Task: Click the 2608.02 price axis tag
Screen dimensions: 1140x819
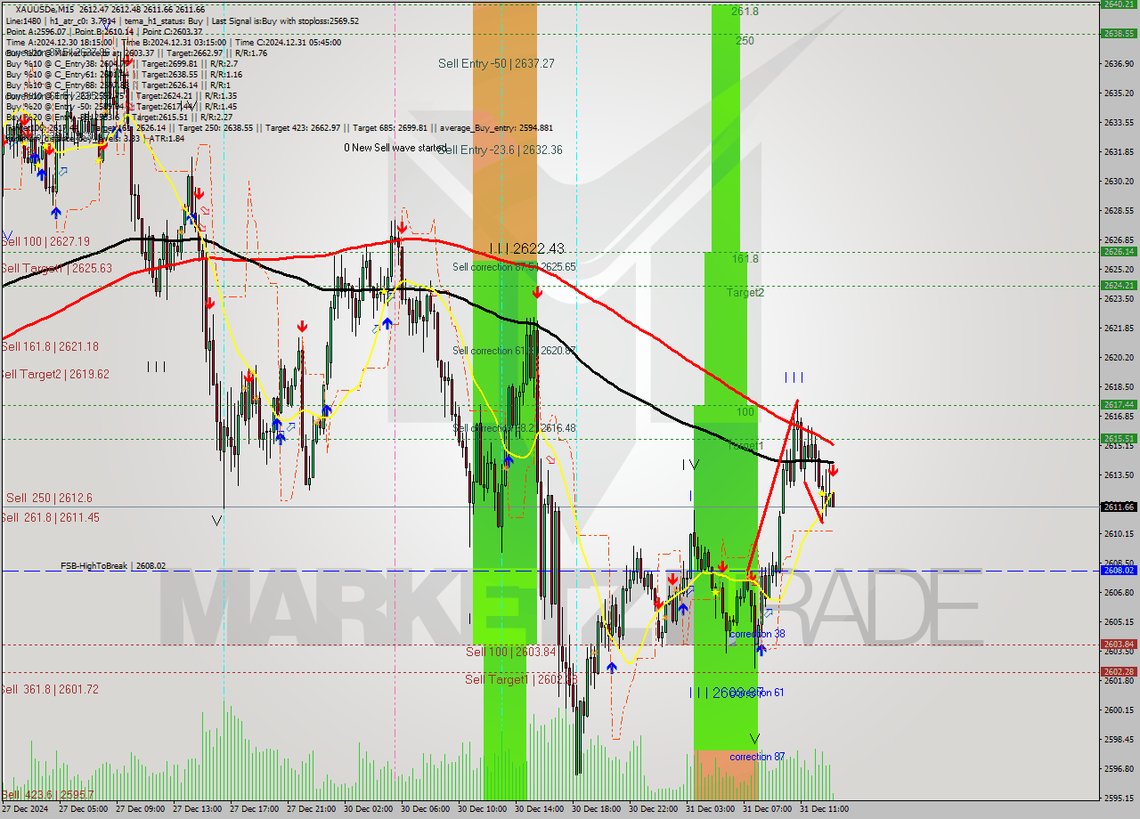Action: (x=1119, y=571)
